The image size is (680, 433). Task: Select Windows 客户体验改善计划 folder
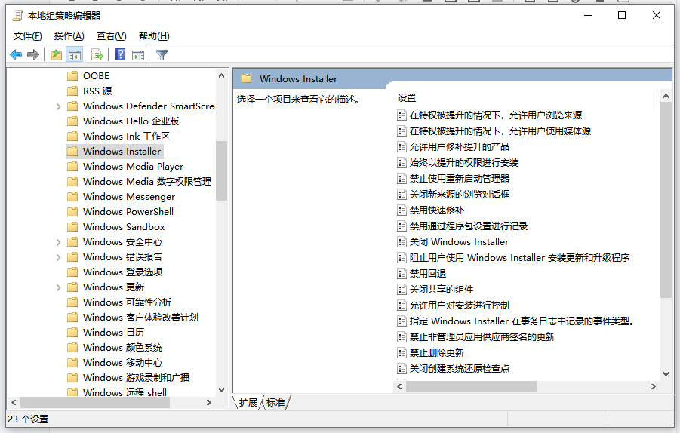pos(140,318)
